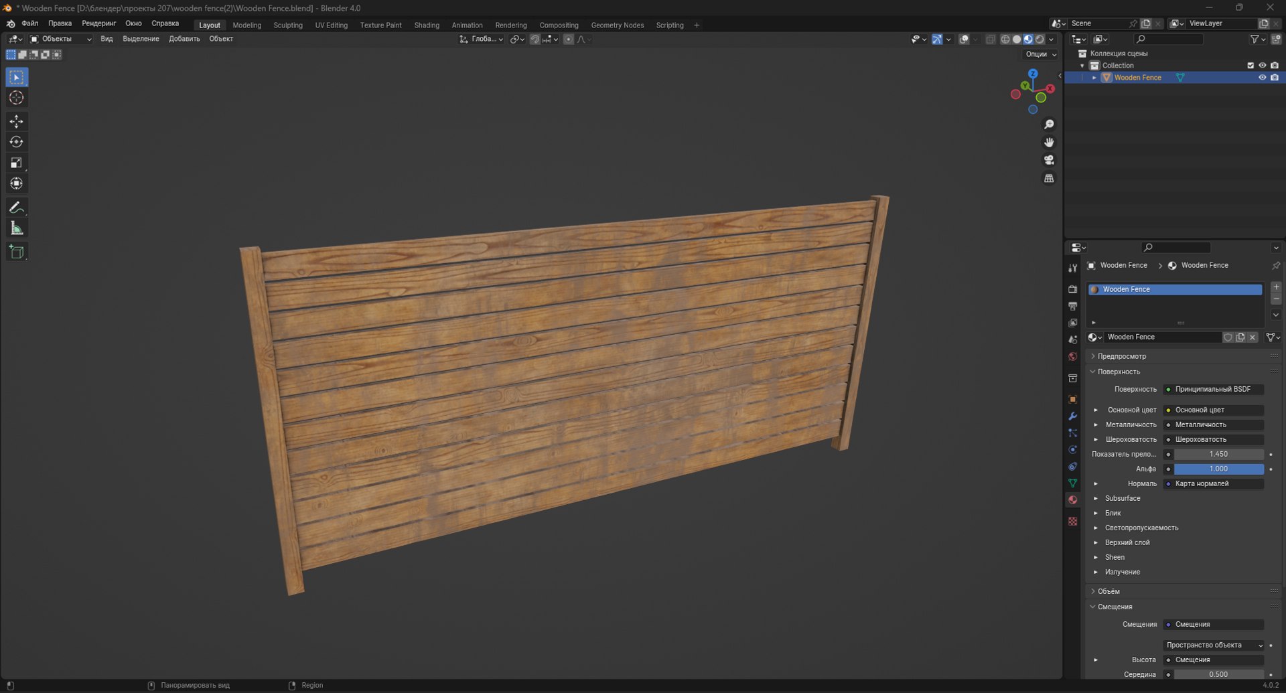The height and width of the screenshot is (693, 1286).
Task: Select the Cursor tool in toolbar
Action: pos(17,98)
